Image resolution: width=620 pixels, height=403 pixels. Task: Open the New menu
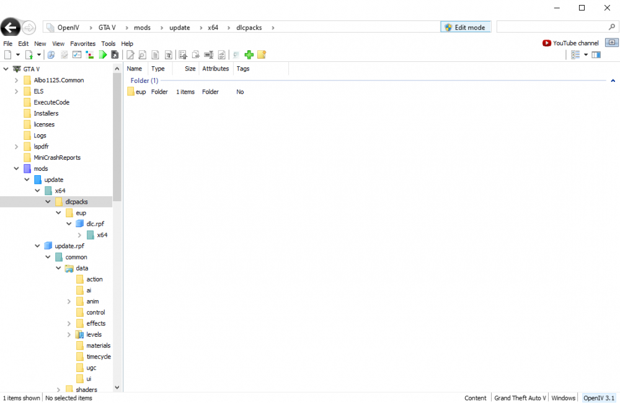click(x=40, y=43)
